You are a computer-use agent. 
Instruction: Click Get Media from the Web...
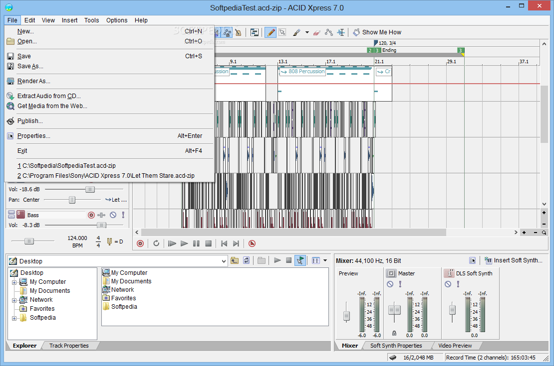click(109, 106)
